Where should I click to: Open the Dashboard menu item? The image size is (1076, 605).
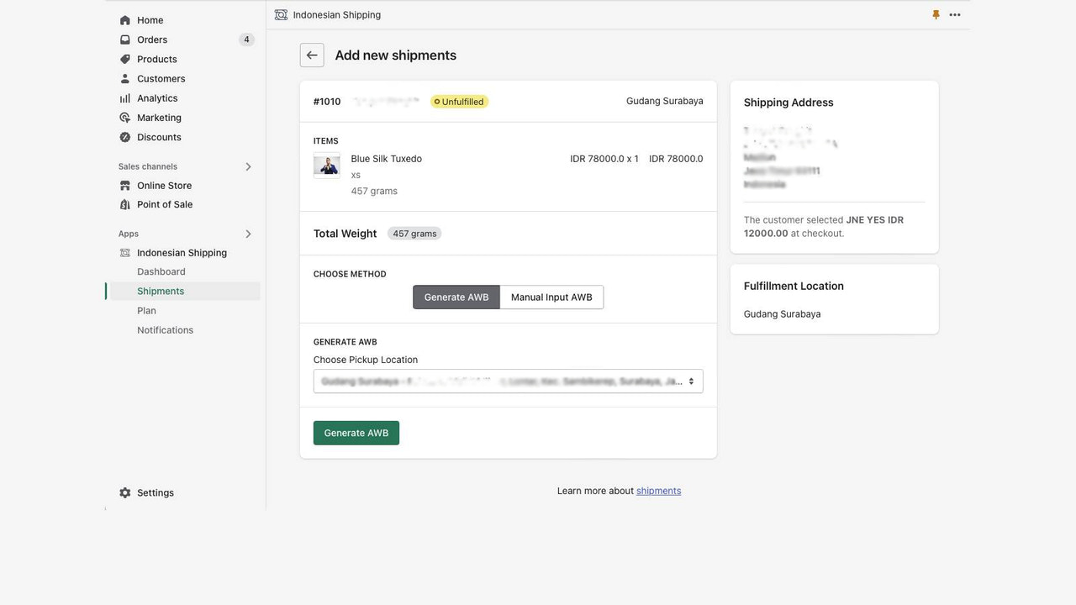[161, 271]
